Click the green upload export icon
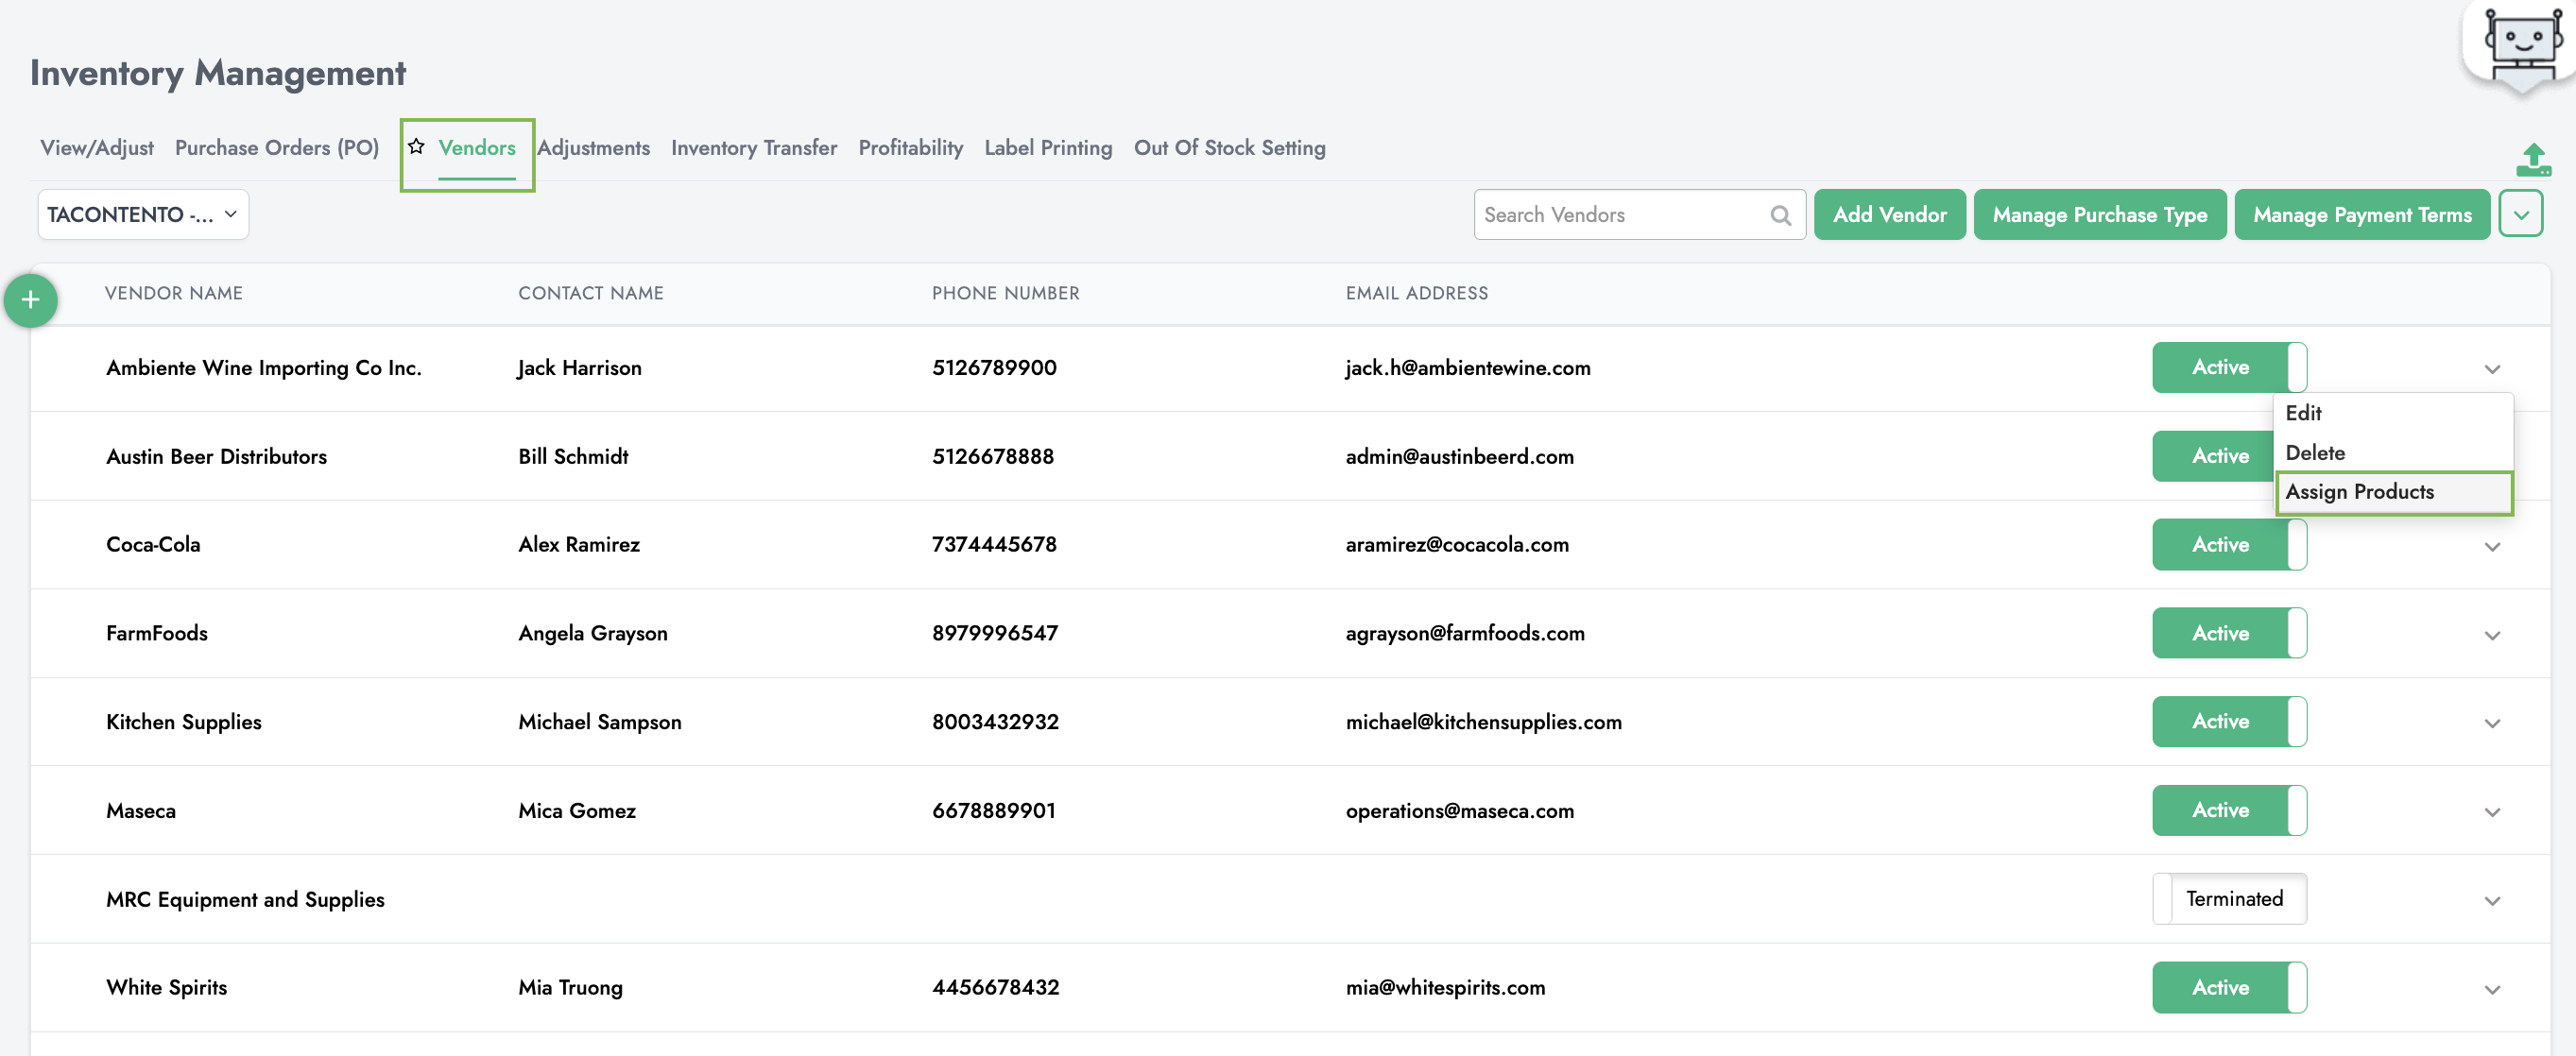 click(x=2533, y=159)
